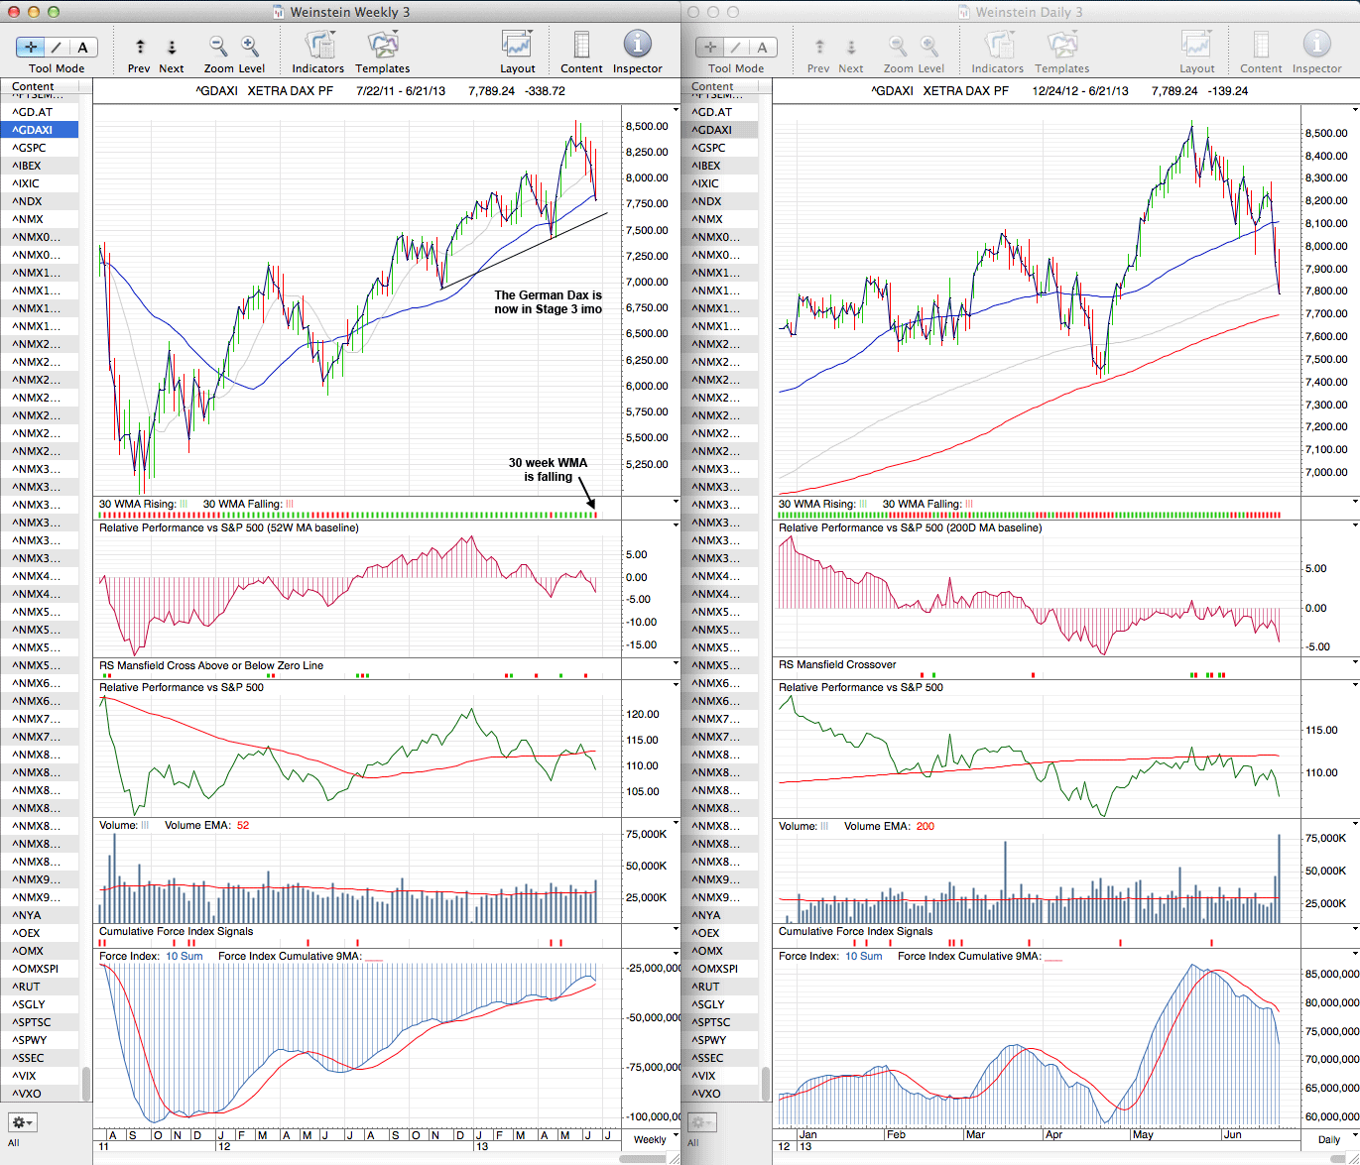This screenshot has width=1360, height=1165.
Task: Open gear action menu in Weinstein Weekly sidebar
Action: coord(22,1122)
